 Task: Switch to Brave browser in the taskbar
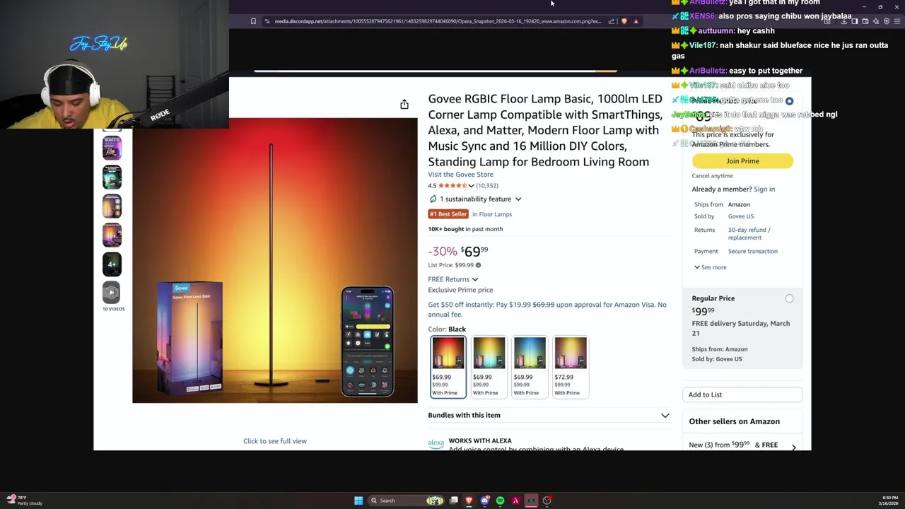click(469, 501)
